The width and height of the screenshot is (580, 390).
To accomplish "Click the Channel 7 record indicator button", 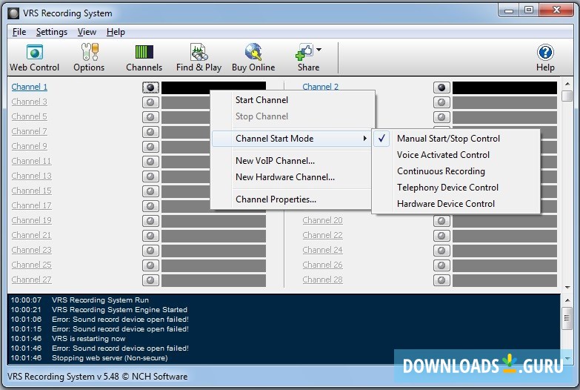I will pos(150,132).
